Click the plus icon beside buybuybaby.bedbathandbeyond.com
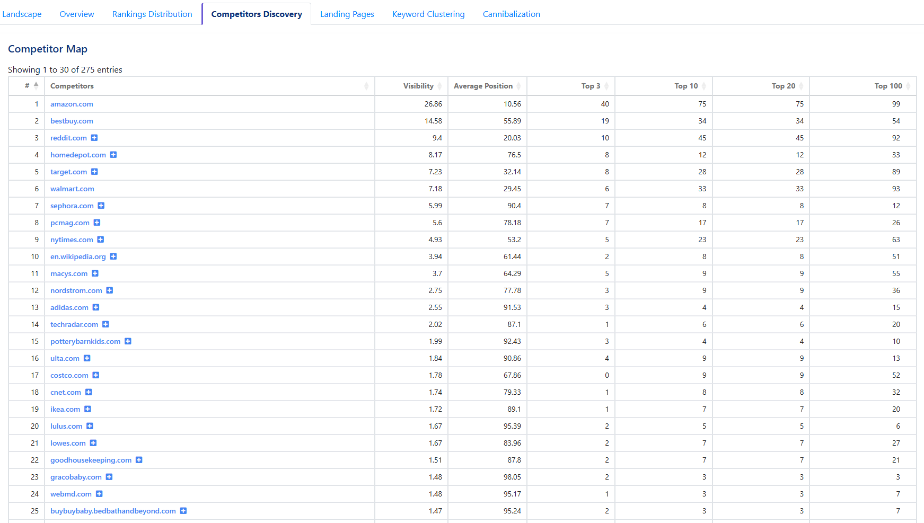Image resolution: width=924 pixels, height=523 pixels. (183, 511)
